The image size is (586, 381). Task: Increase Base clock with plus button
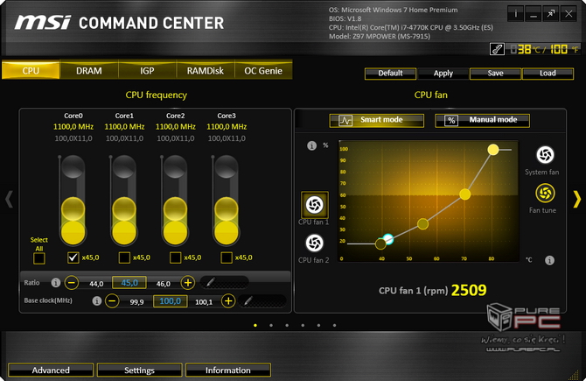228,301
